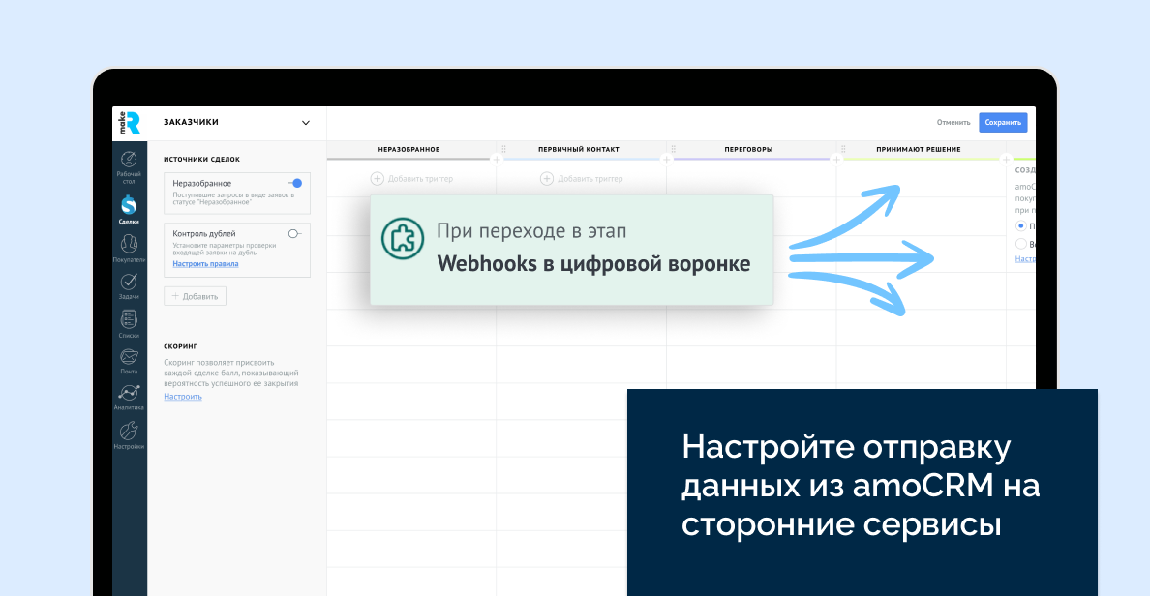Screen dimensions: 1150x596
Task: Select the Первичный контакт column header
Action: pyautogui.click(x=579, y=150)
